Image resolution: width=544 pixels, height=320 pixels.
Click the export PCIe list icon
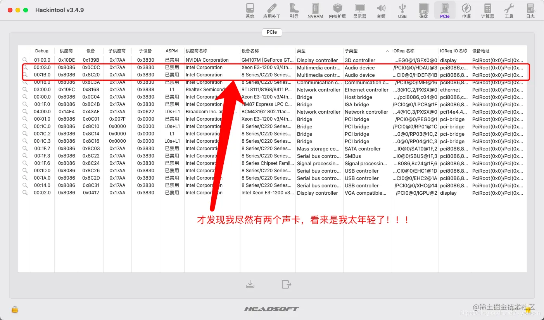point(286,284)
